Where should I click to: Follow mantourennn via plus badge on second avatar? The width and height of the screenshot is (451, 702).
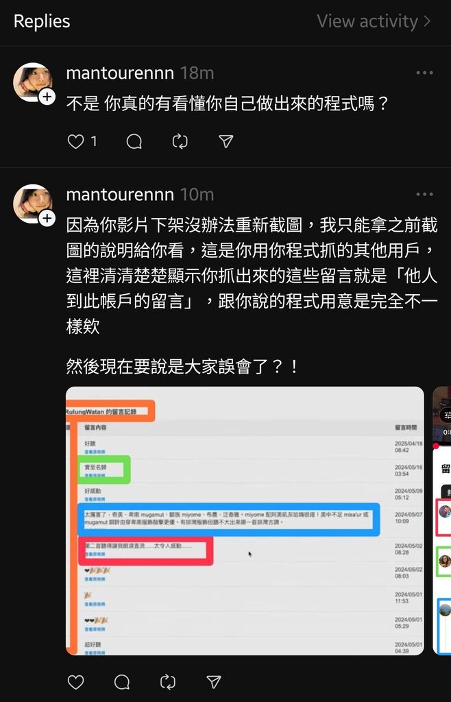pyautogui.click(x=47, y=218)
